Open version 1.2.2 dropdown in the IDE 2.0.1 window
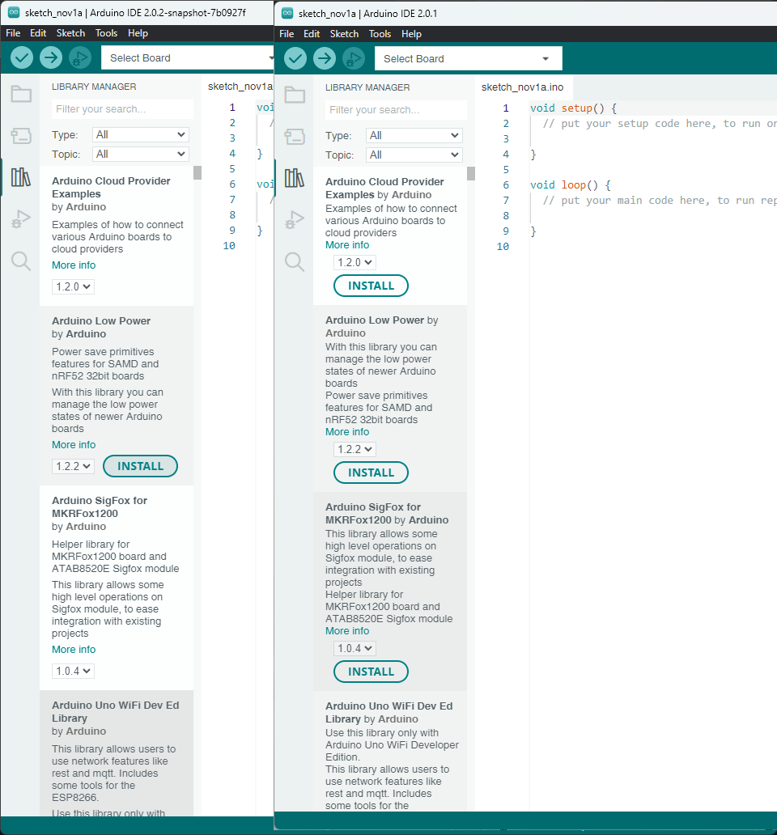Viewport: 777px width, 835px height. (x=355, y=449)
